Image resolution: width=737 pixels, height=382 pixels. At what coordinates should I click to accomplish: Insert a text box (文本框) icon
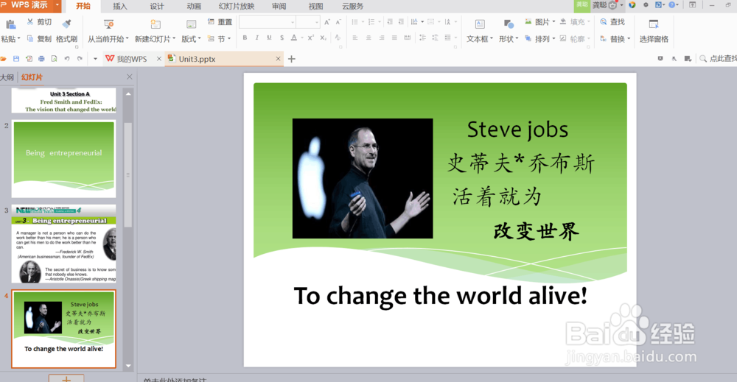(480, 24)
